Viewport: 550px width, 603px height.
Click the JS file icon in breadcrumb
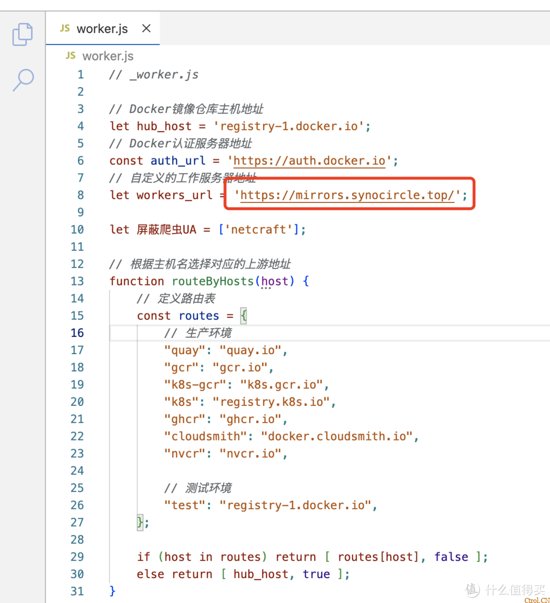pos(71,56)
